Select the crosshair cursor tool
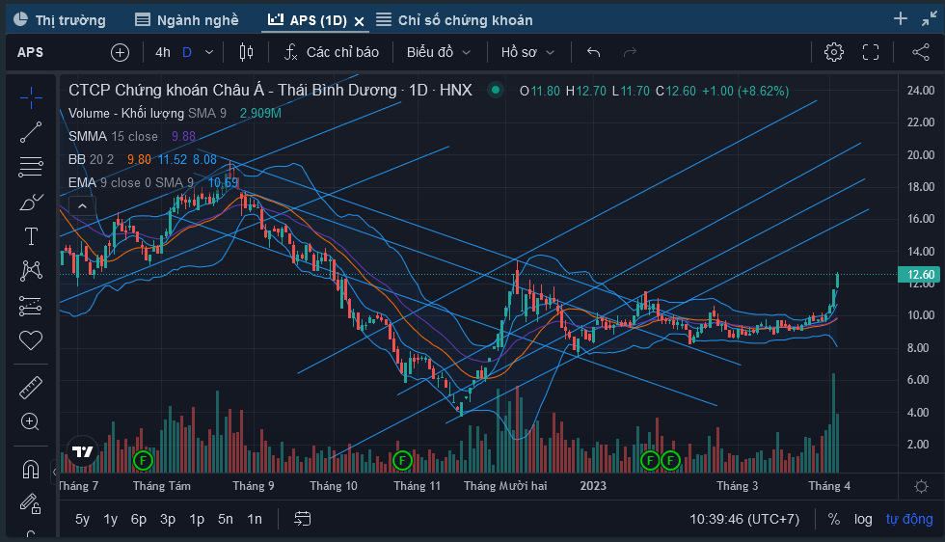Viewport: 945px width, 542px height. 31,97
